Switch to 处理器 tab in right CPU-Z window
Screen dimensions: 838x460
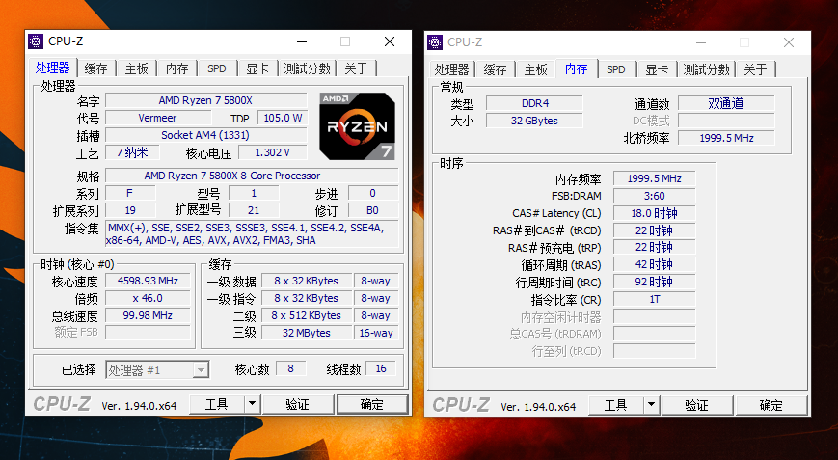[451, 68]
